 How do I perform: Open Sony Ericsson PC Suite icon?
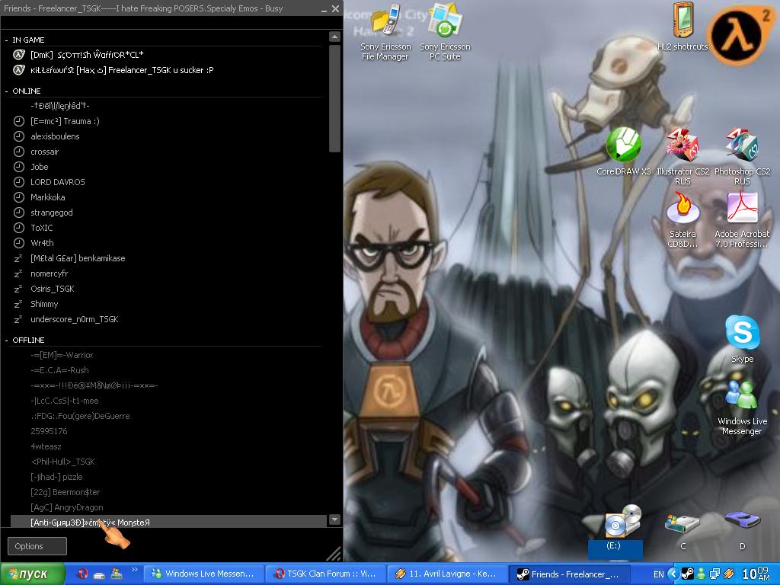[x=445, y=23]
